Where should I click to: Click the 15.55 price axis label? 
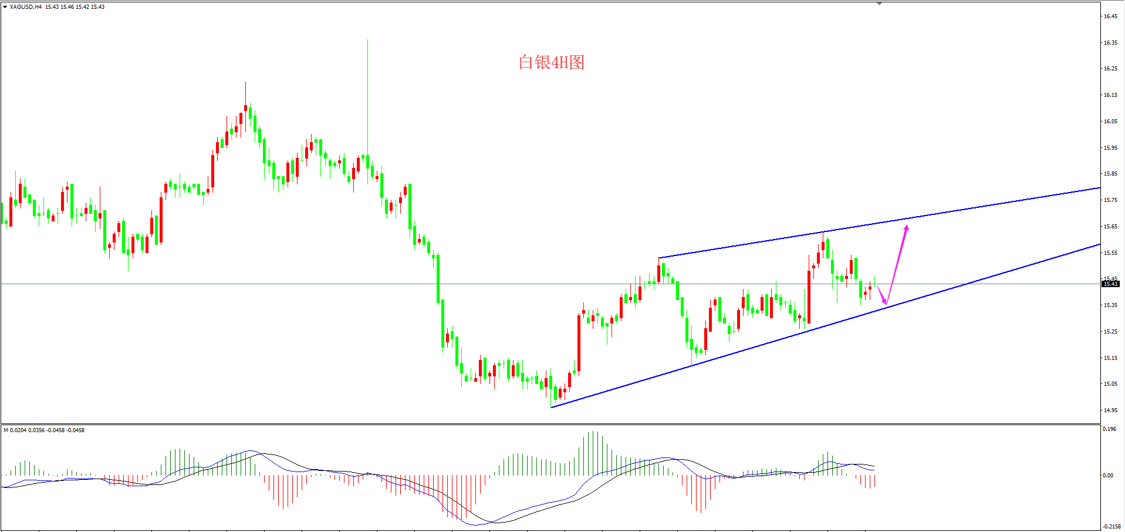(1110, 253)
